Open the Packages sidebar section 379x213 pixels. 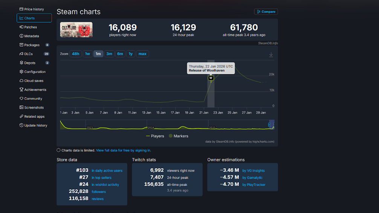32,45
